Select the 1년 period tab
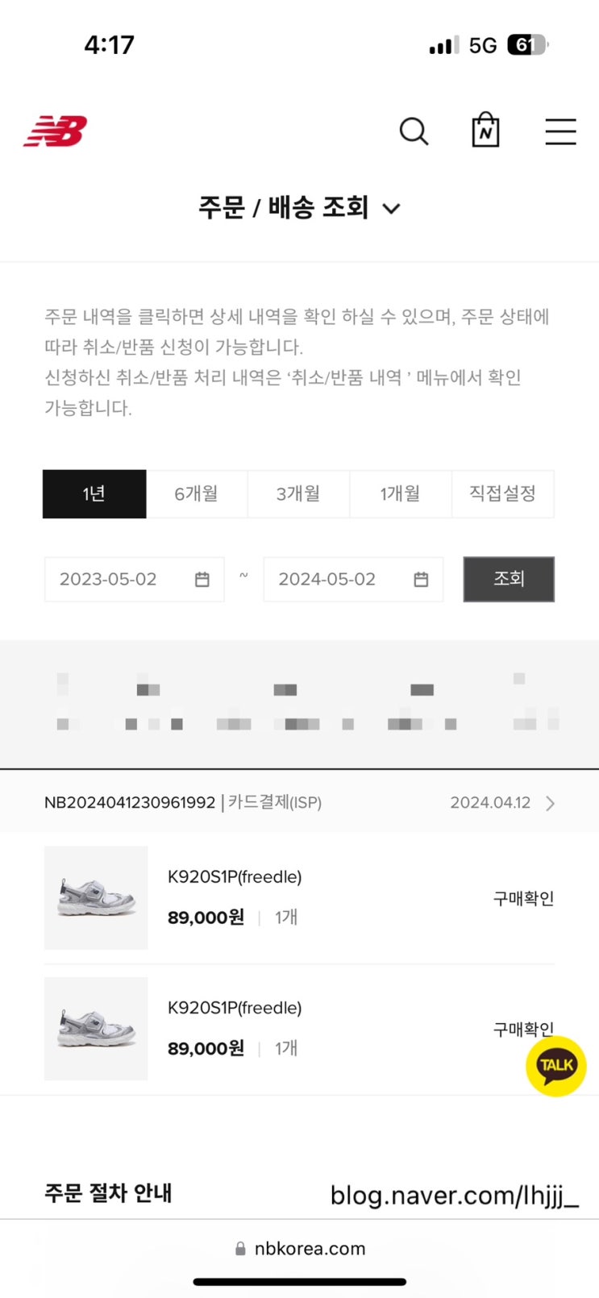 (x=94, y=493)
